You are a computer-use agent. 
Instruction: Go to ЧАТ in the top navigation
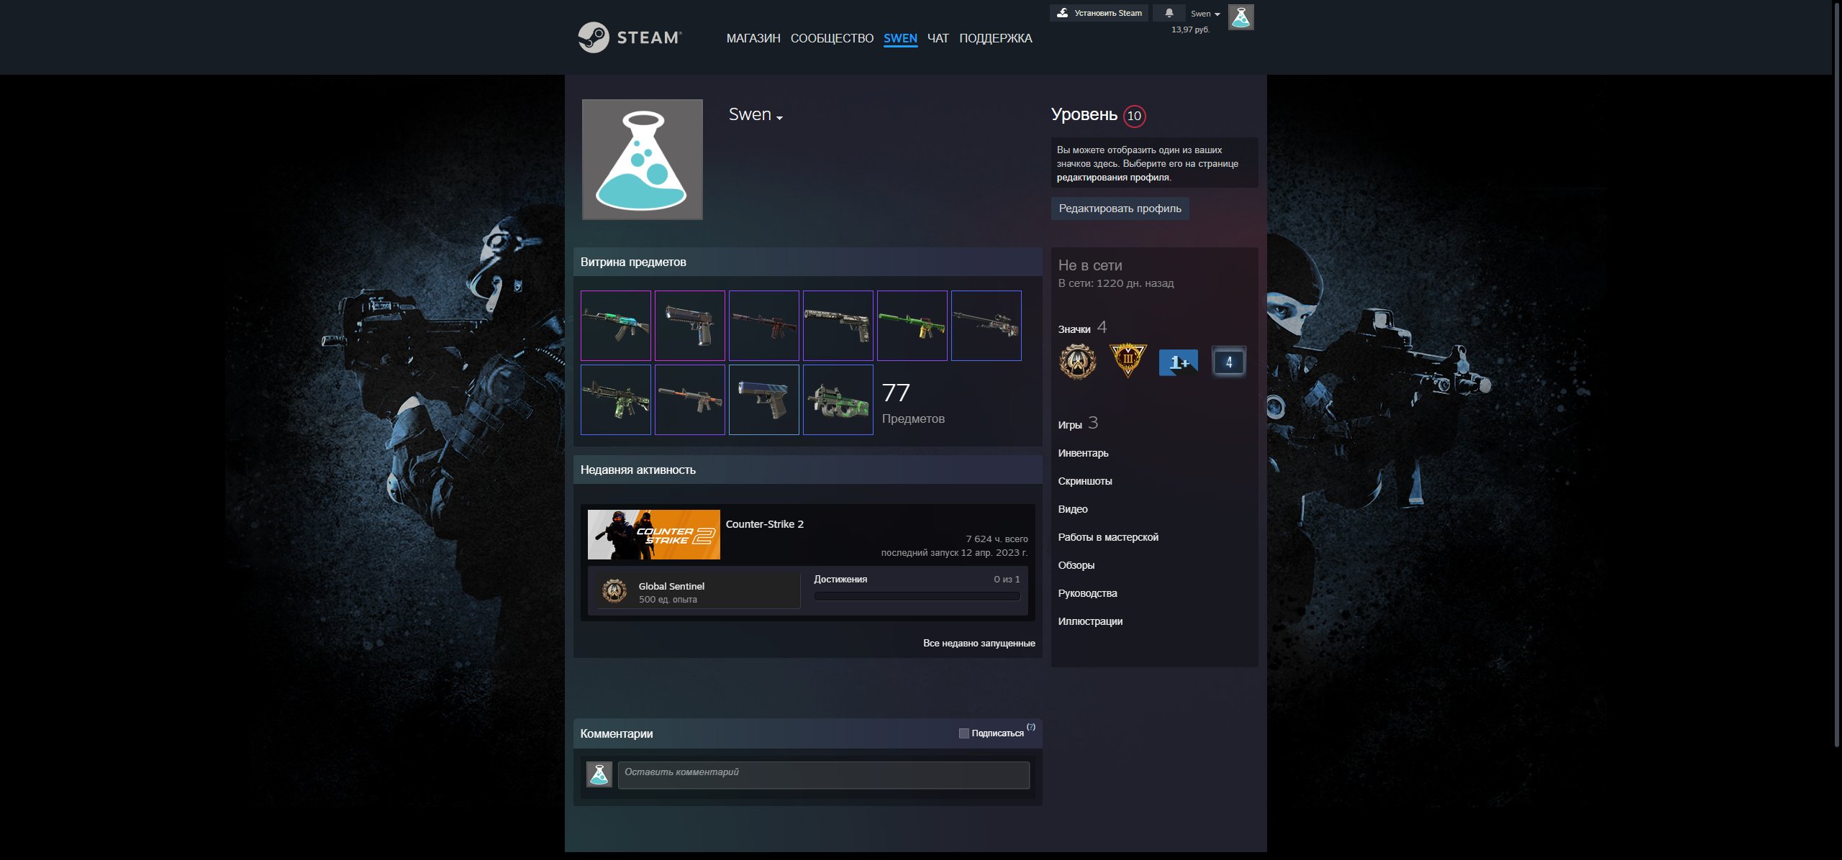(x=938, y=38)
